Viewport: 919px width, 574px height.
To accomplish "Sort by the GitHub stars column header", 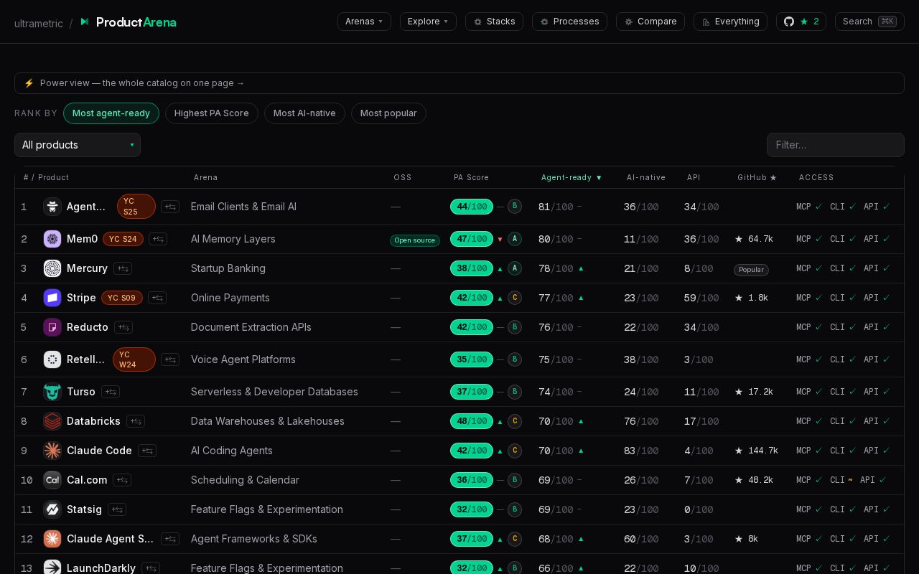I will click(x=757, y=177).
